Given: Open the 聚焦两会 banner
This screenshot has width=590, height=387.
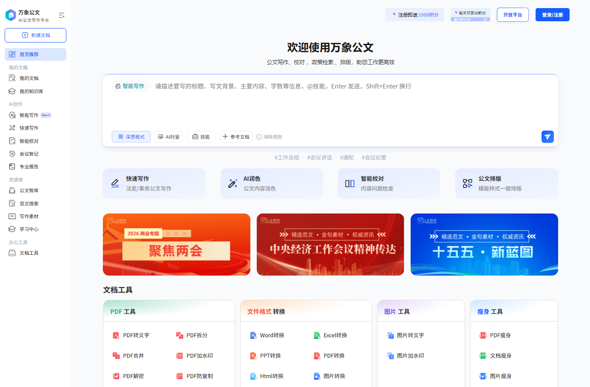Looking at the screenshot, I should pos(176,245).
